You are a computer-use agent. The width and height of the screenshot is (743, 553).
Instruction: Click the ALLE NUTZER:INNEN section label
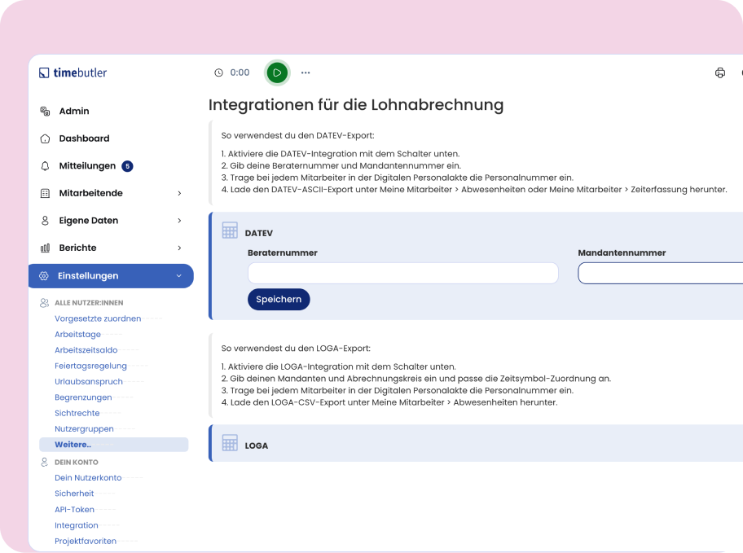tap(89, 303)
